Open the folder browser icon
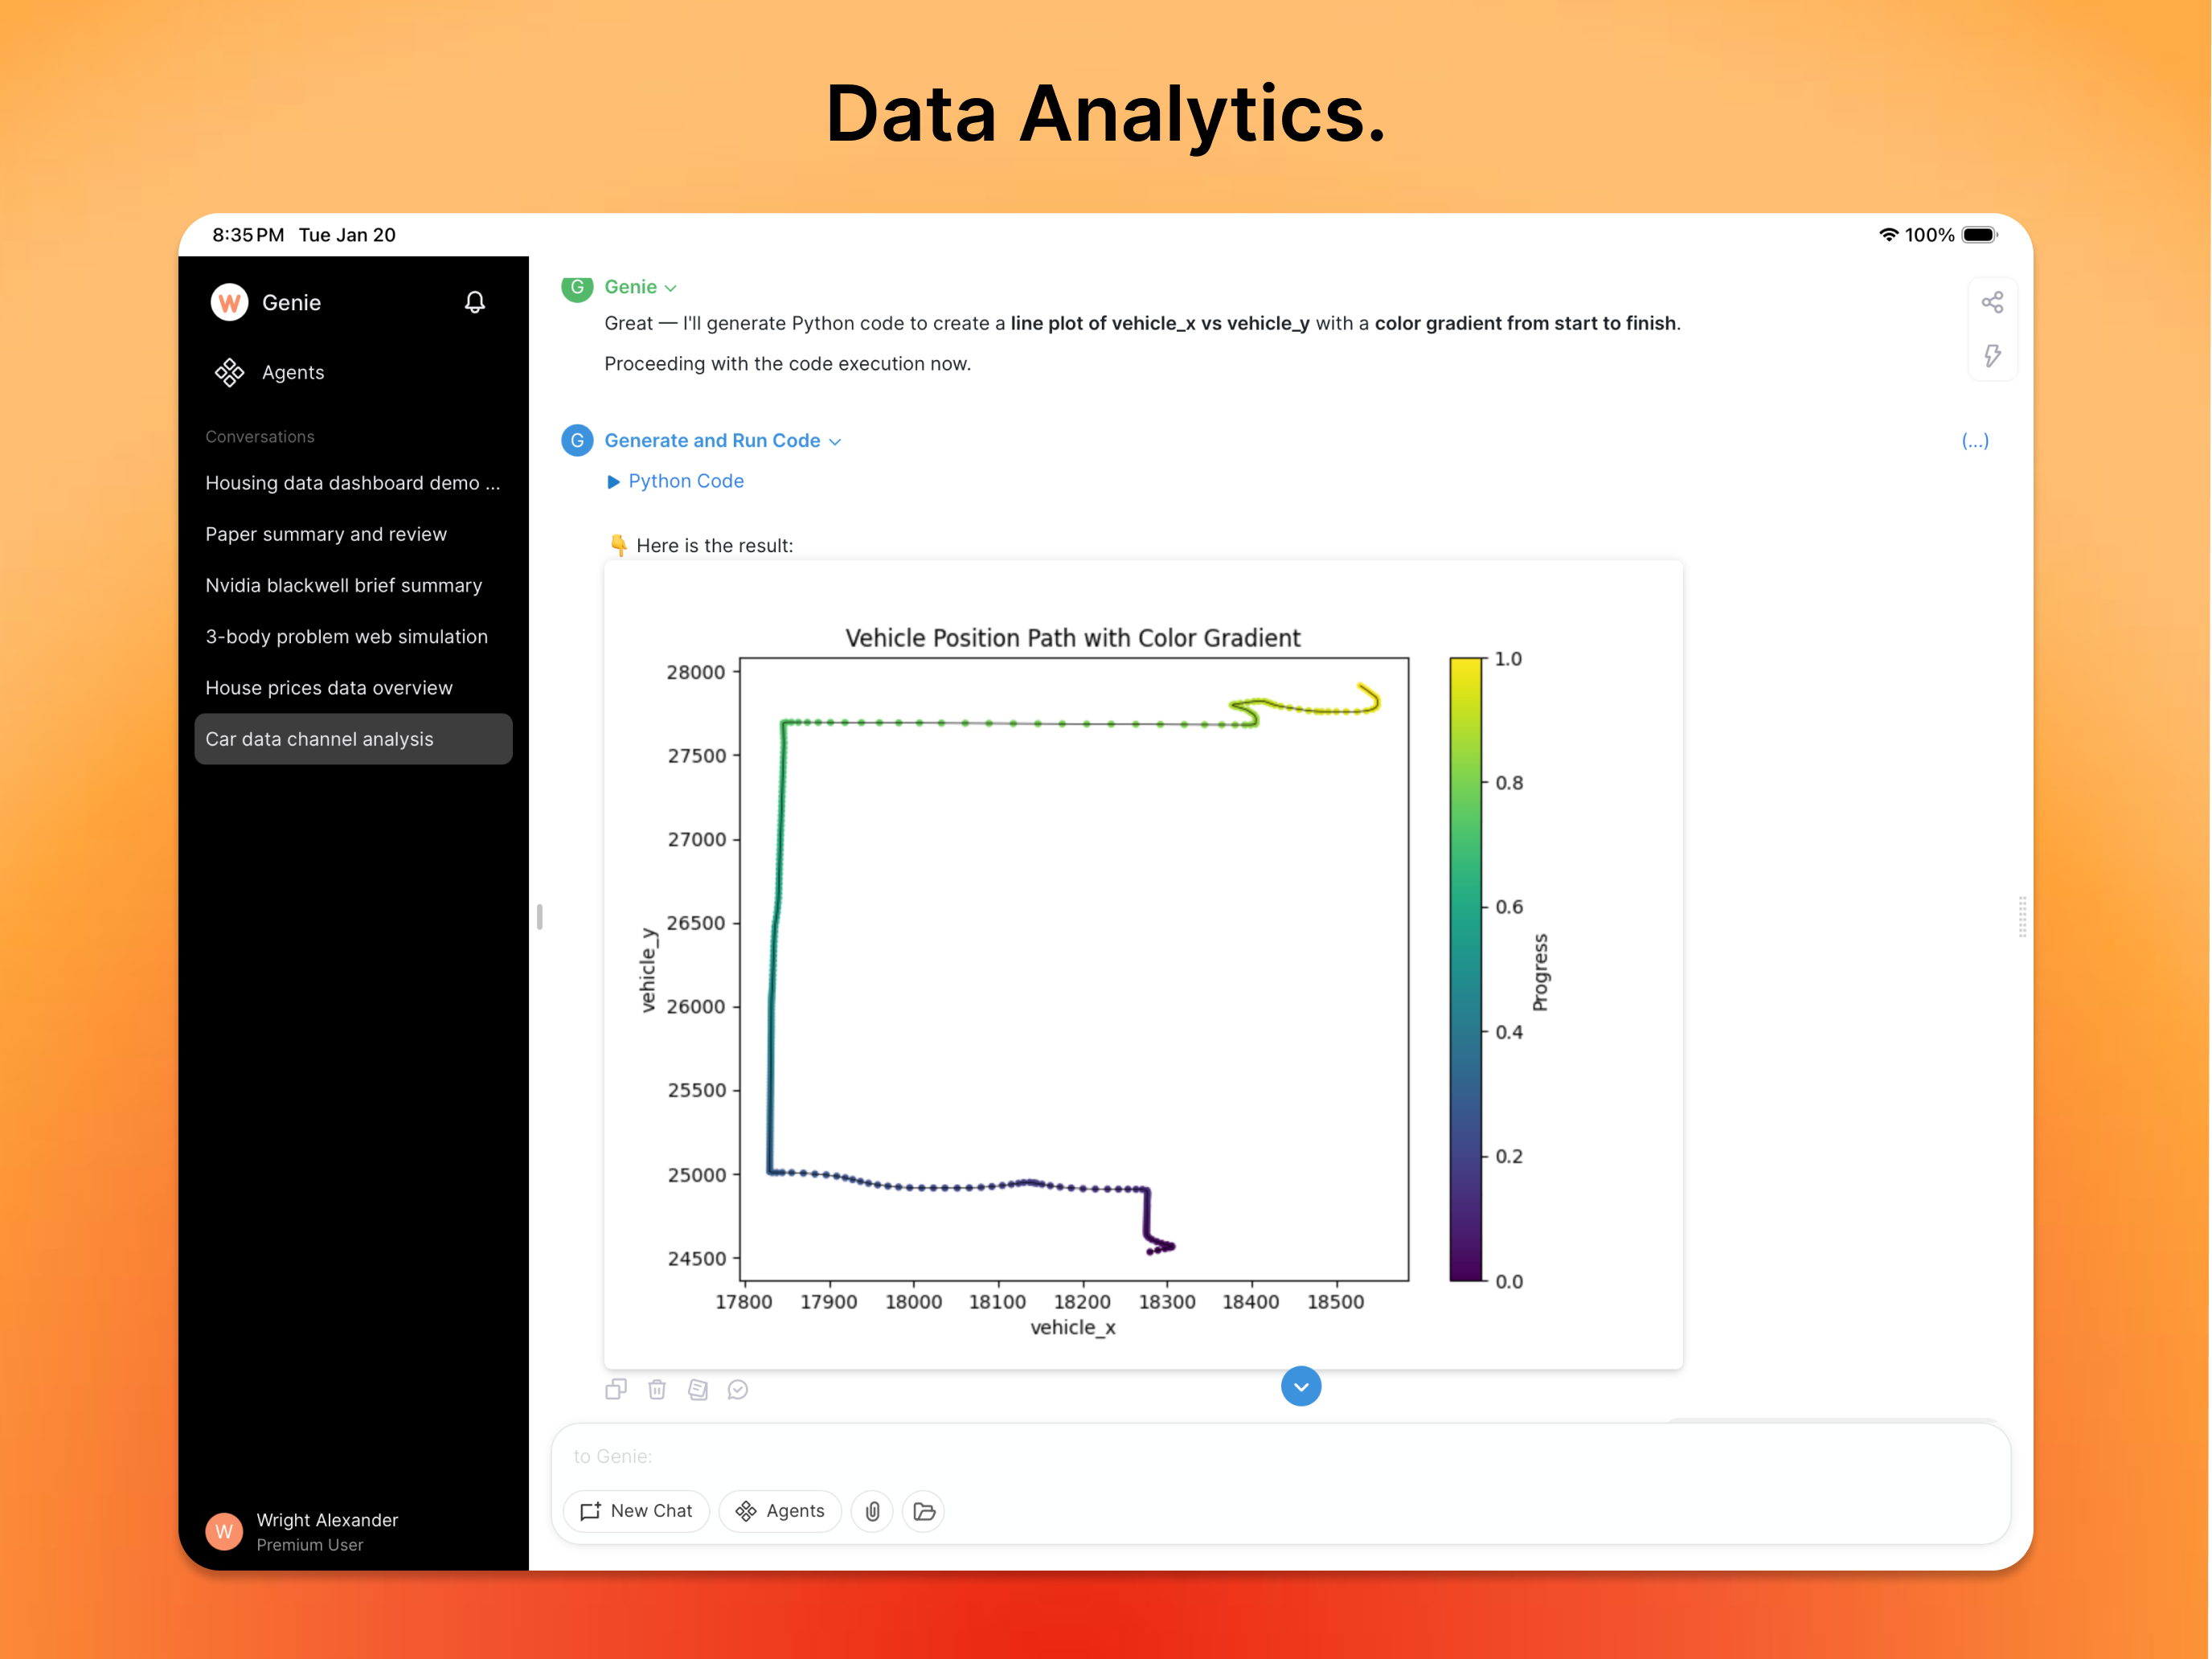The height and width of the screenshot is (1659, 2212). tap(924, 1511)
